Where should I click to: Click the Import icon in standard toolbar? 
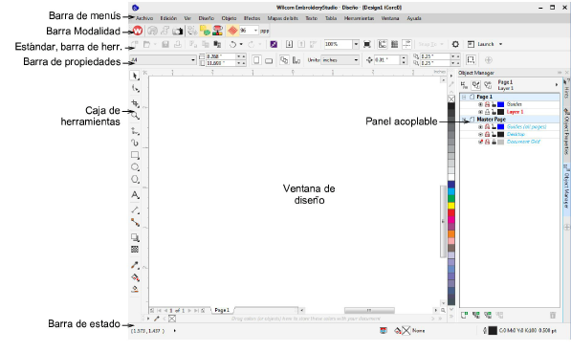[x=289, y=44]
